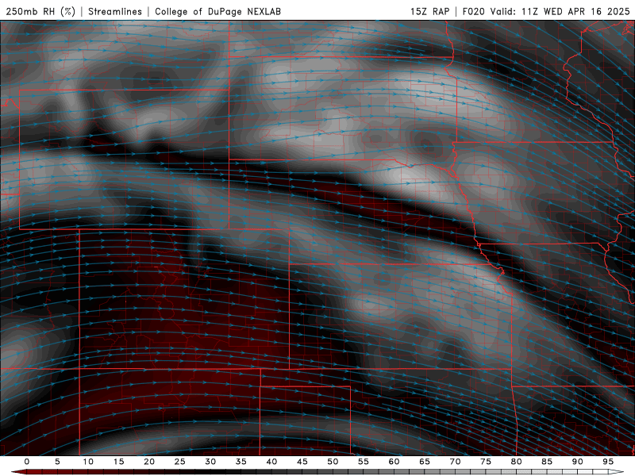Click the colorbar label "15"
The height and width of the screenshot is (476, 635).
118,462
